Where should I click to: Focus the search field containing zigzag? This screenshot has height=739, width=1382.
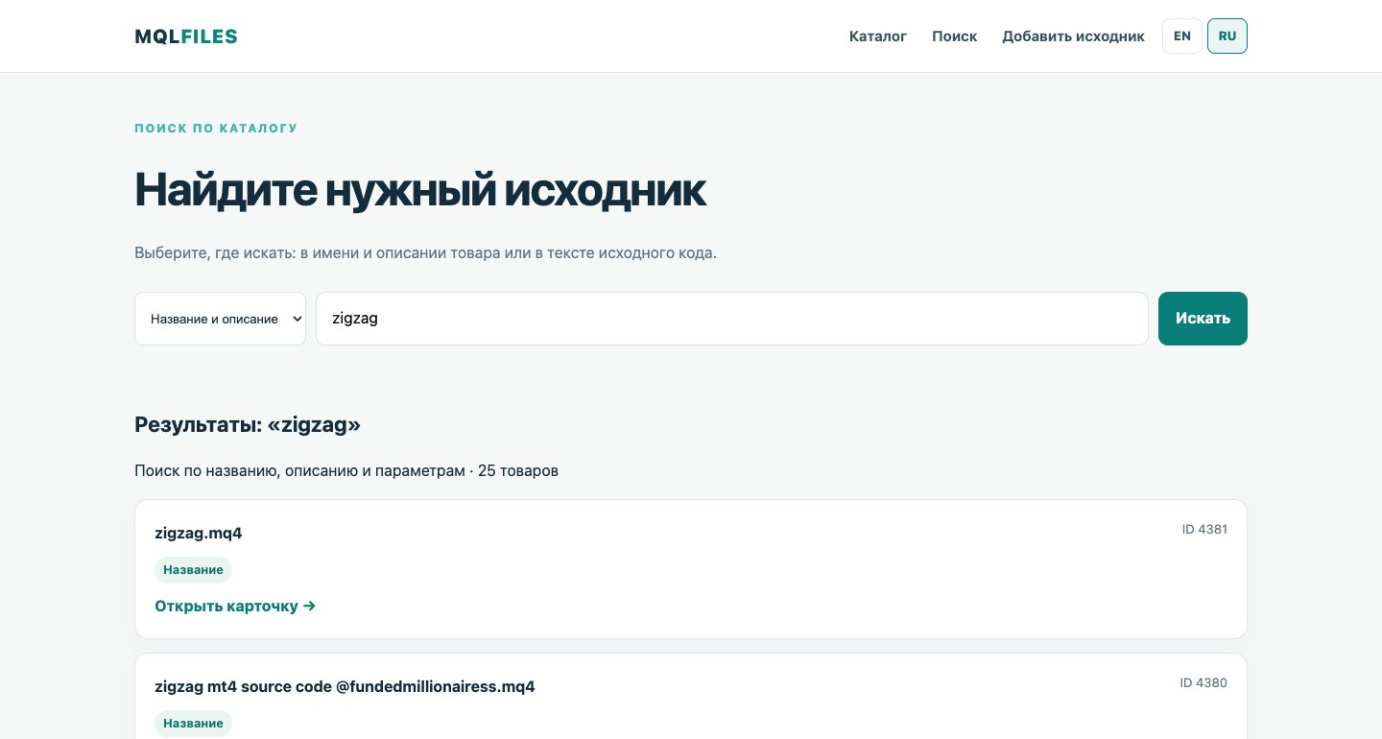(732, 319)
